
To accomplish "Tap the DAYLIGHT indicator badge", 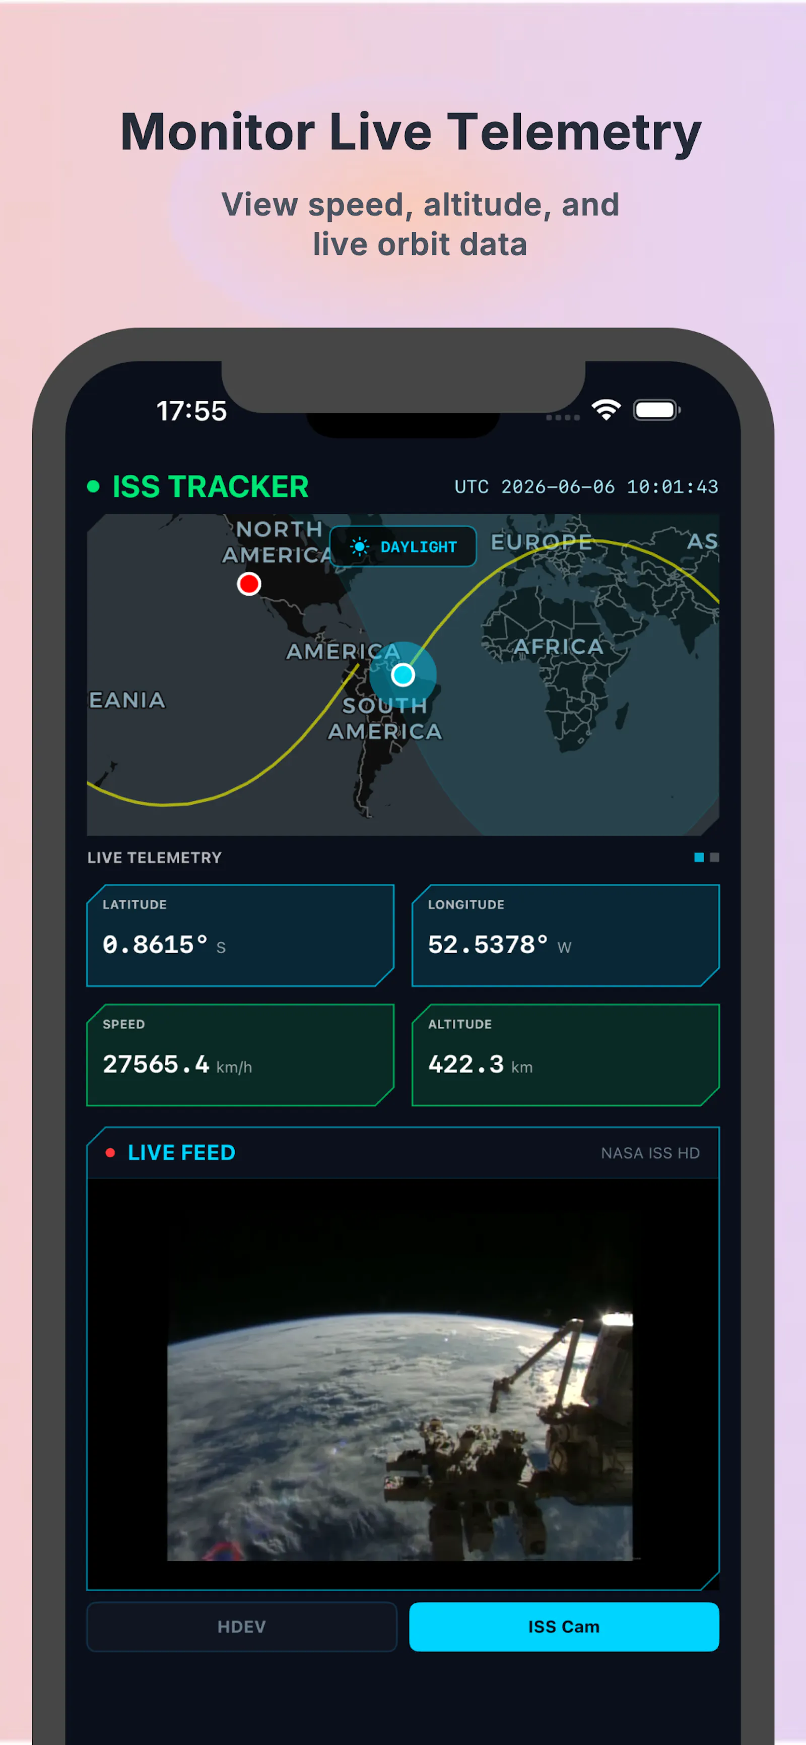I will coord(402,547).
